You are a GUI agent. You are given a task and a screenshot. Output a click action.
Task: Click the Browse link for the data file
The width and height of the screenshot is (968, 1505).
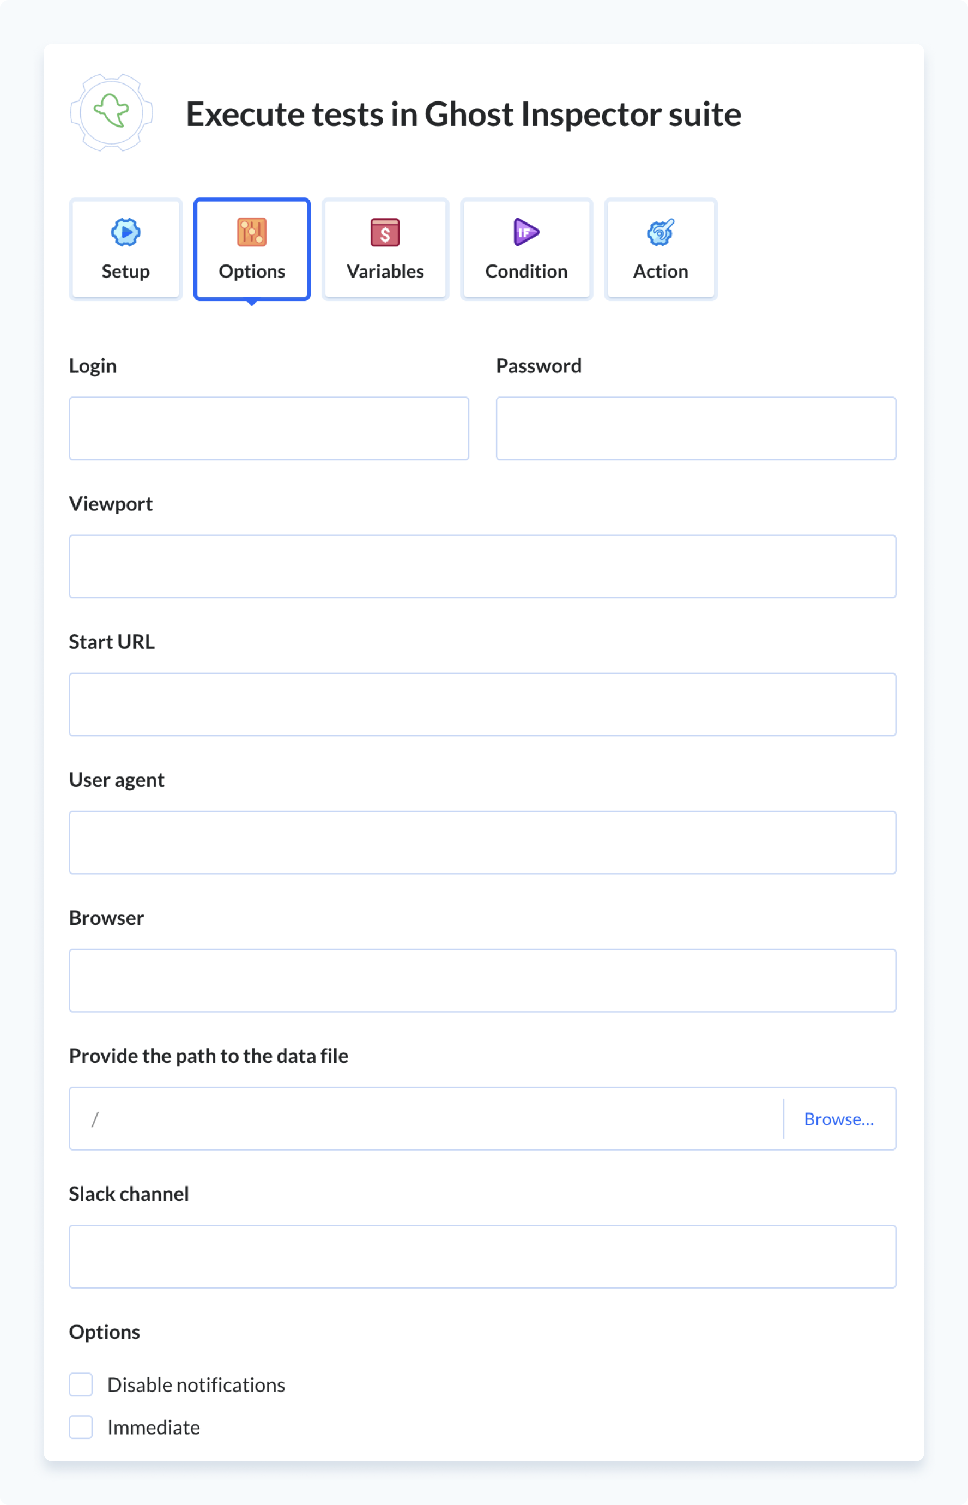pyautogui.click(x=839, y=1119)
